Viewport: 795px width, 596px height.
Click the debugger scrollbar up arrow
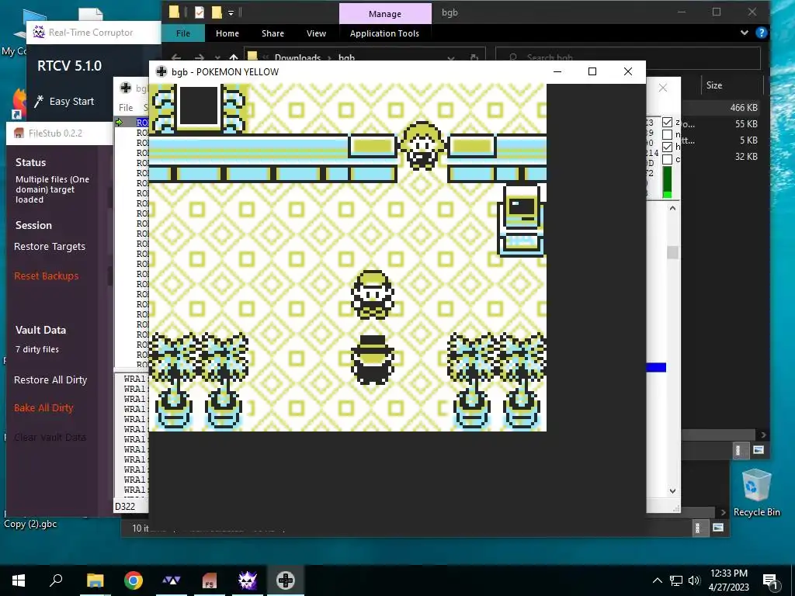click(672, 208)
